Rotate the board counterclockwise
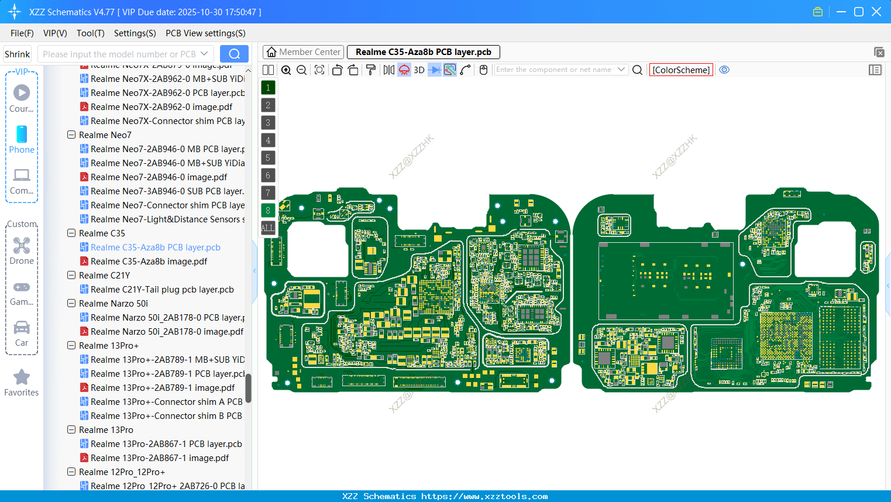Image resolution: width=891 pixels, height=502 pixels. click(x=337, y=70)
